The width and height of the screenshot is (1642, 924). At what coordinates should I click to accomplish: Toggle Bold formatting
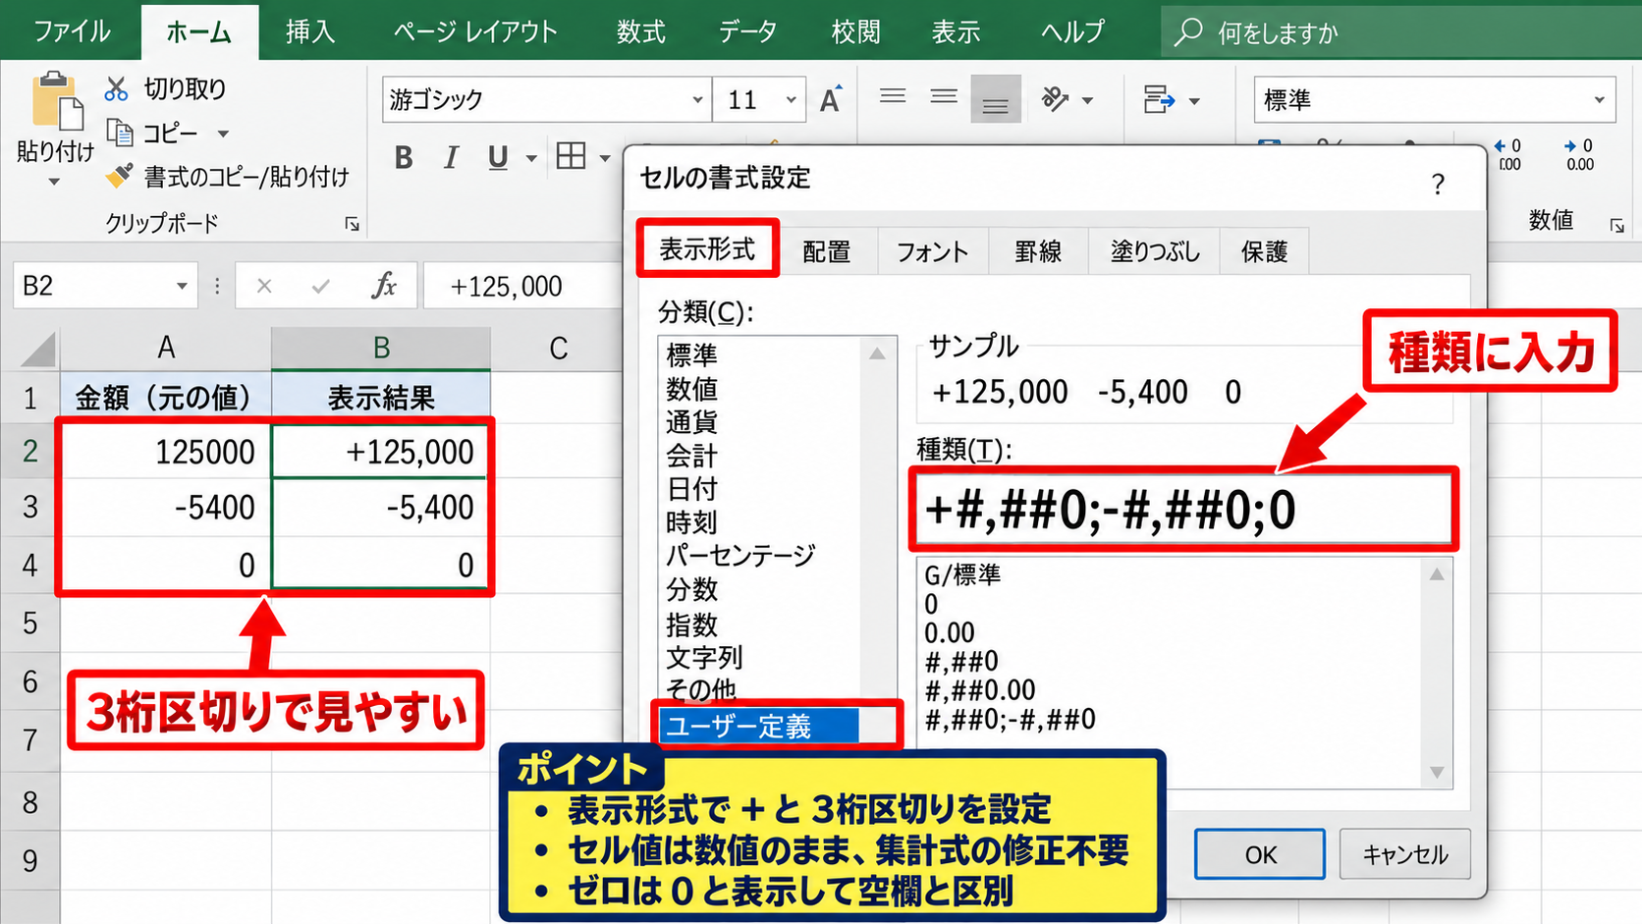point(404,157)
